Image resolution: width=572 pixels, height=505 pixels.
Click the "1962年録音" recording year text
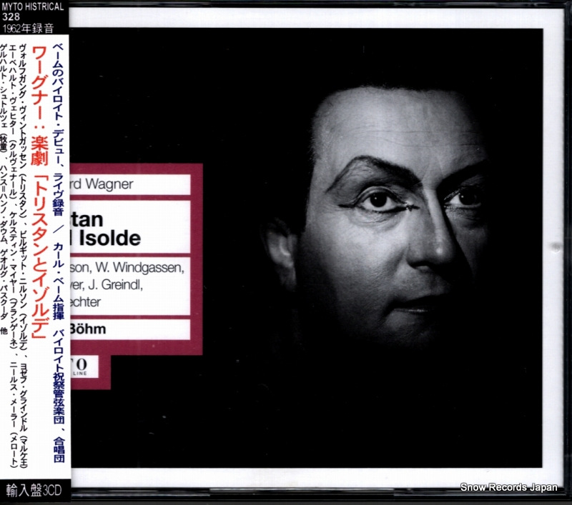click(x=28, y=29)
